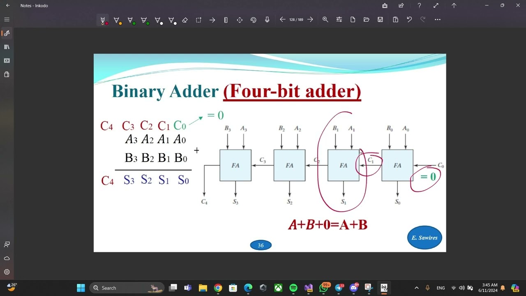Open Visual Studio from taskbar
The height and width of the screenshot is (296, 526).
[x=308, y=288]
